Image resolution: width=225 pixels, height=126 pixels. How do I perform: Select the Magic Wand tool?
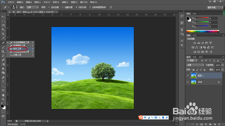3,30
